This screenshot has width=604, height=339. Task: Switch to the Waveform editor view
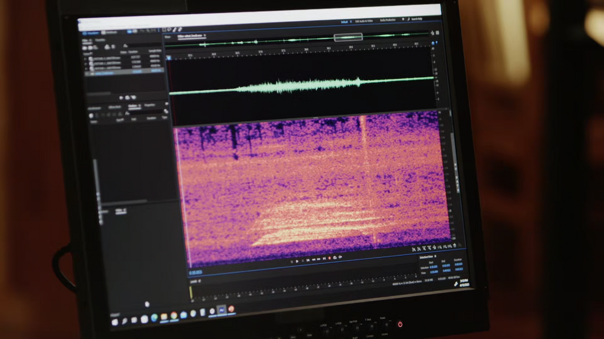tap(91, 33)
